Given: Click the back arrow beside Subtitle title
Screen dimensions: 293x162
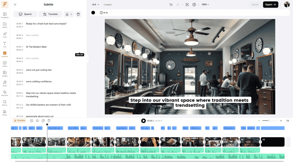Looking at the screenshot, I should click(x=15, y=5).
